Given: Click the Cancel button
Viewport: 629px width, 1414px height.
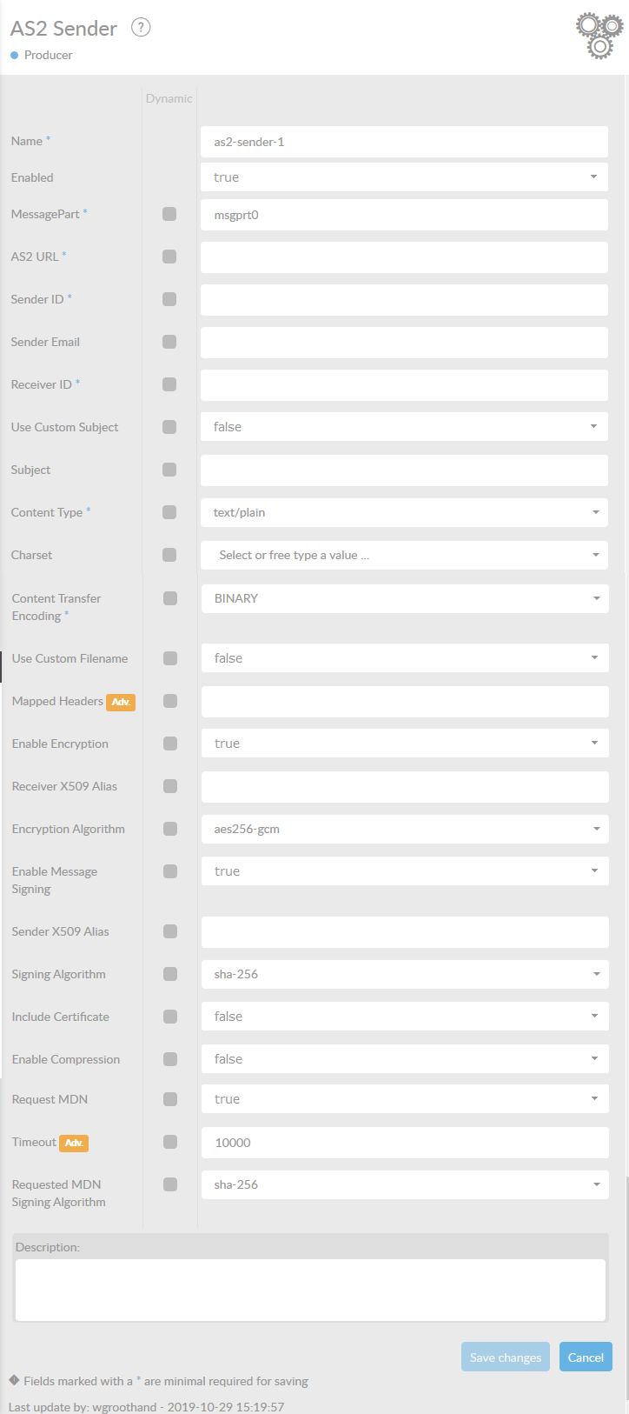Looking at the screenshot, I should click(586, 1357).
